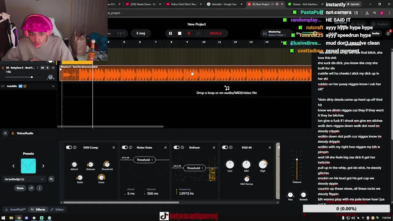
Task: Click +Fx on the Babyfxce track
Action: pos(8,72)
